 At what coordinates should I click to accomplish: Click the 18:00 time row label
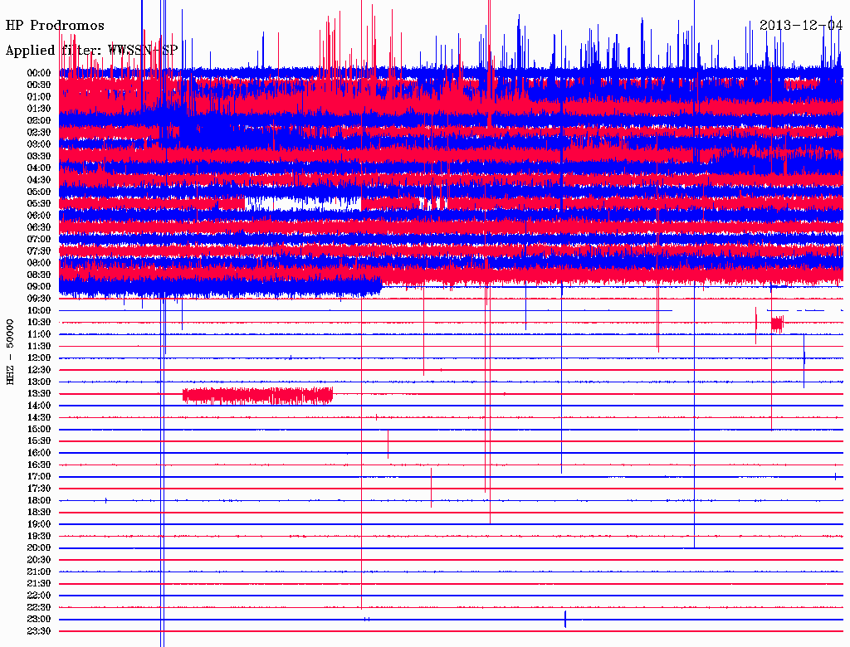39,500
